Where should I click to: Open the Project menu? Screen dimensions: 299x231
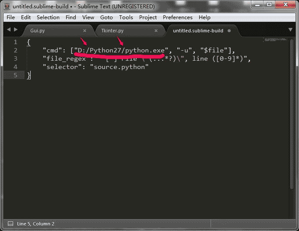click(148, 17)
